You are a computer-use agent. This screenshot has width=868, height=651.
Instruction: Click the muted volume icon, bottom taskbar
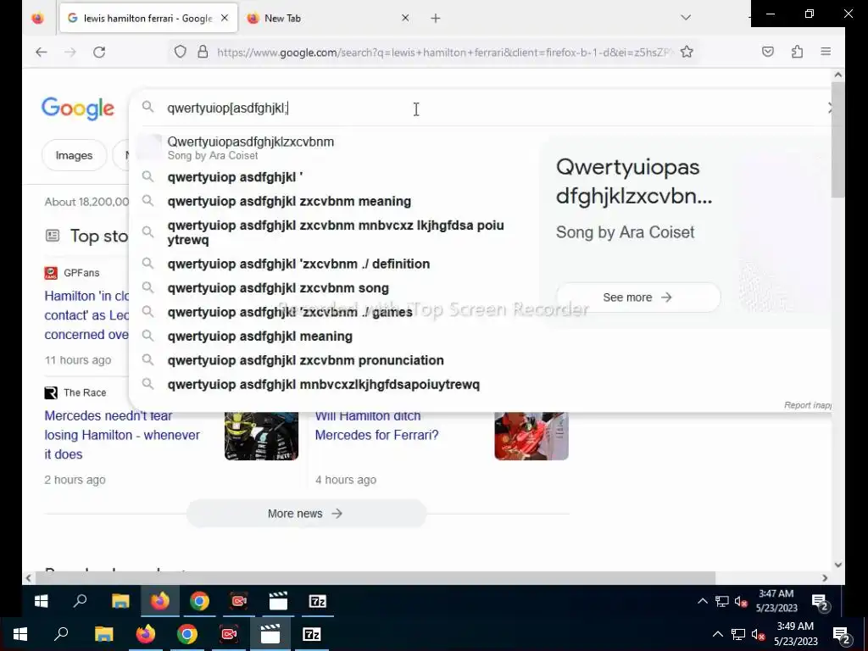tap(758, 634)
